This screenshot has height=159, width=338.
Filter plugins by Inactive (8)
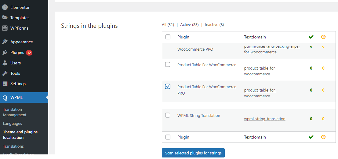point(214,24)
